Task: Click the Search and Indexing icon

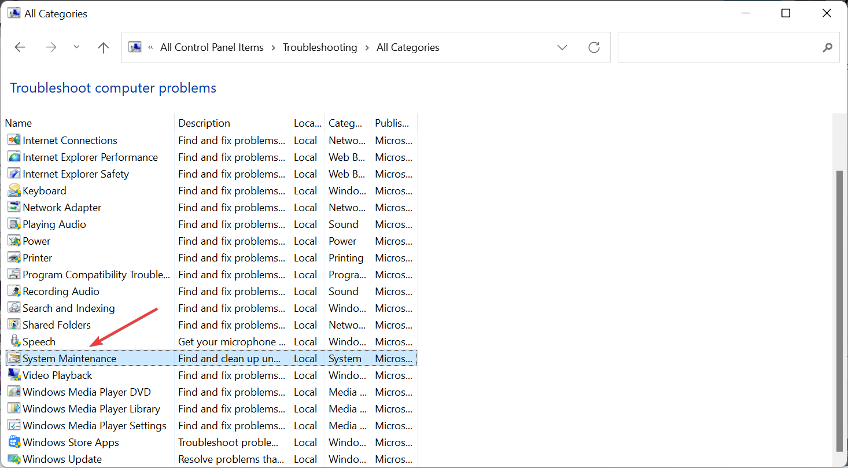Action: click(14, 308)
